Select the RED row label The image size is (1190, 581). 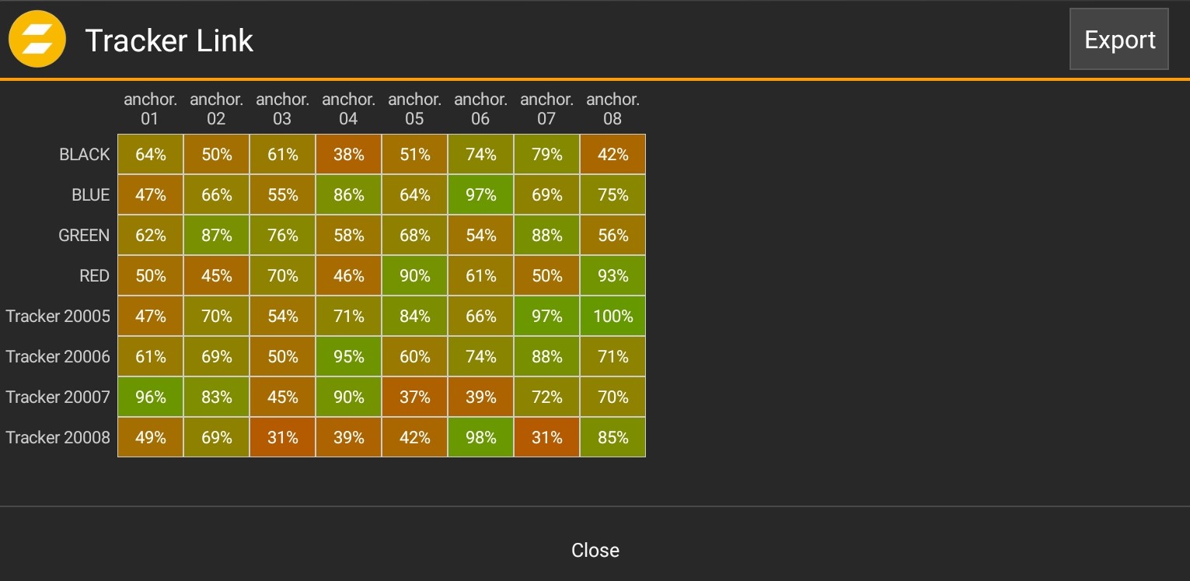[94, 276]
